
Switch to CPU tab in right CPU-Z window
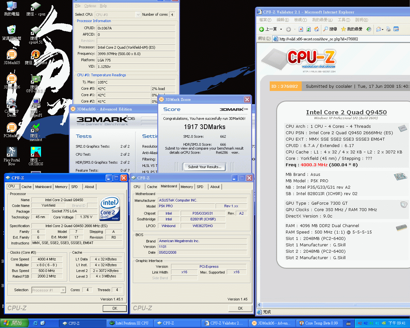[x=137, y=187]
